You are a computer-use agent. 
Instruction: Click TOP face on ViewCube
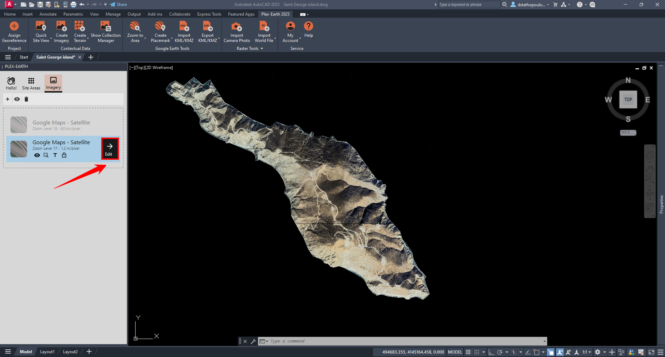[628, 99]
